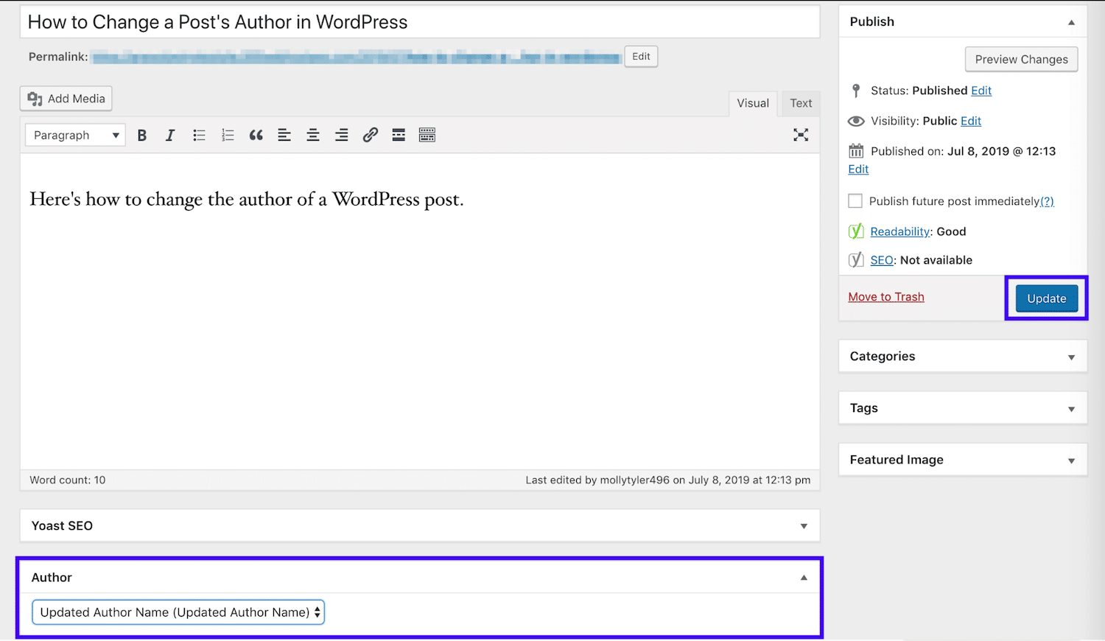Collapse the Publish panel
This screenshot has height=641, width=1105.
(x=1071, y=22)
